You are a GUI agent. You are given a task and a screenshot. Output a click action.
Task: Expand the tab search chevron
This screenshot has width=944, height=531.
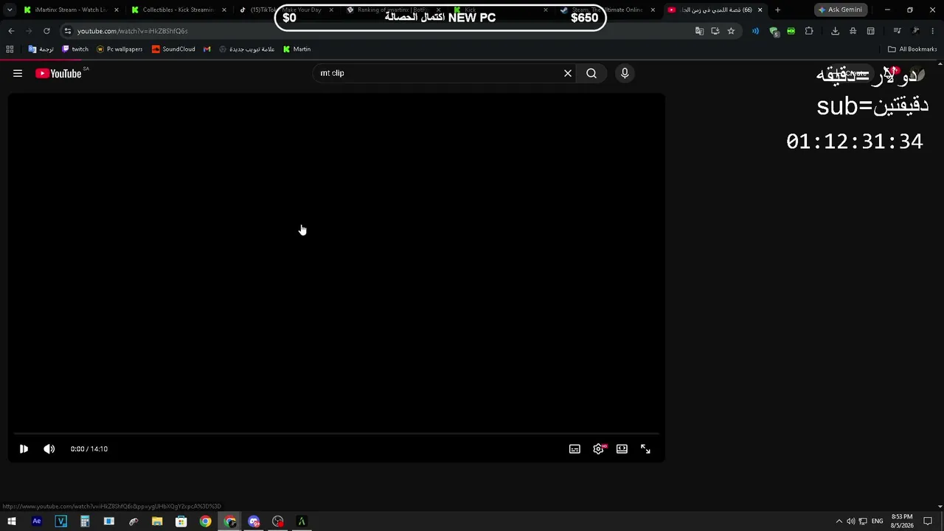10,10
